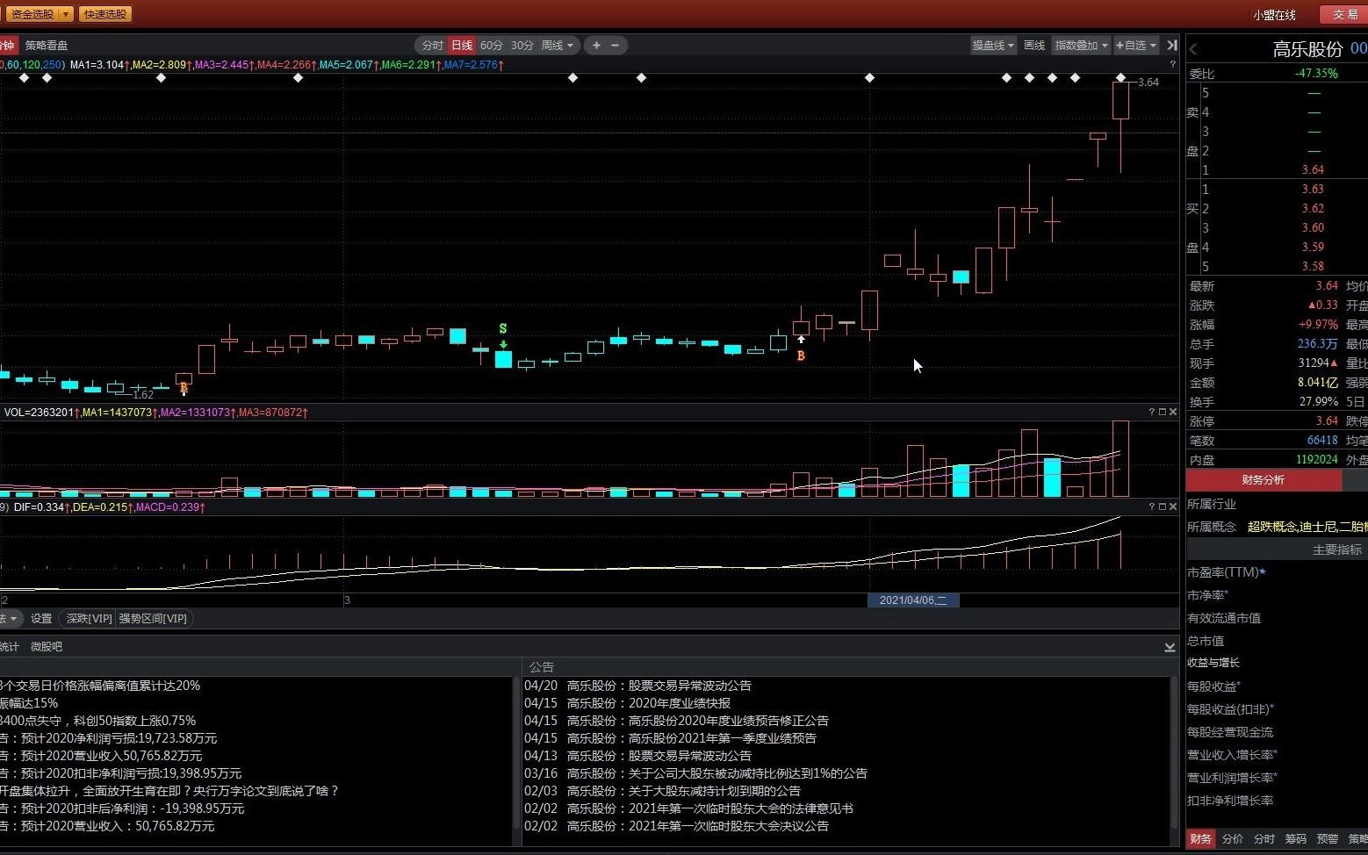The height and width of the screenshot is (855, 1368).
Task: Click the 高乐股份 stock name title
Action: (1307, 49)
